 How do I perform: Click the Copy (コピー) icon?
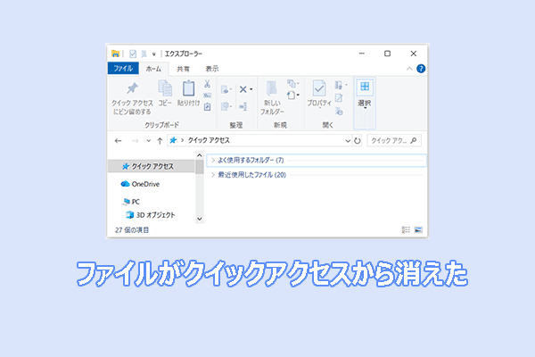[x=165, y=88]
